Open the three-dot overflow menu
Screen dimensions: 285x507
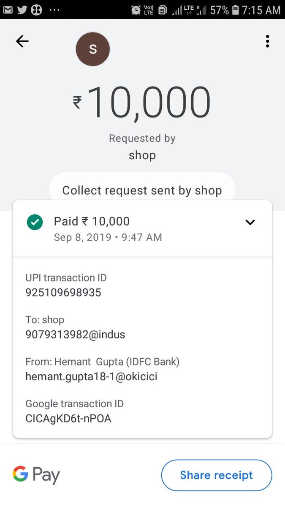[x=267, y=41]
